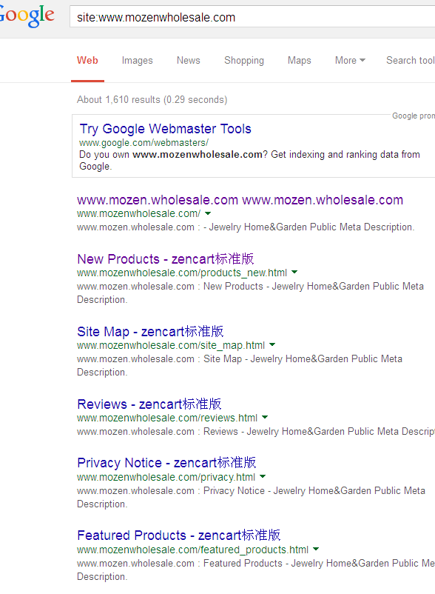Click www.mozenwholesale.com/site_map.html URL text
Image resolution: width=435 pixels, height=594 pixels.
click(x=171, y=345)
